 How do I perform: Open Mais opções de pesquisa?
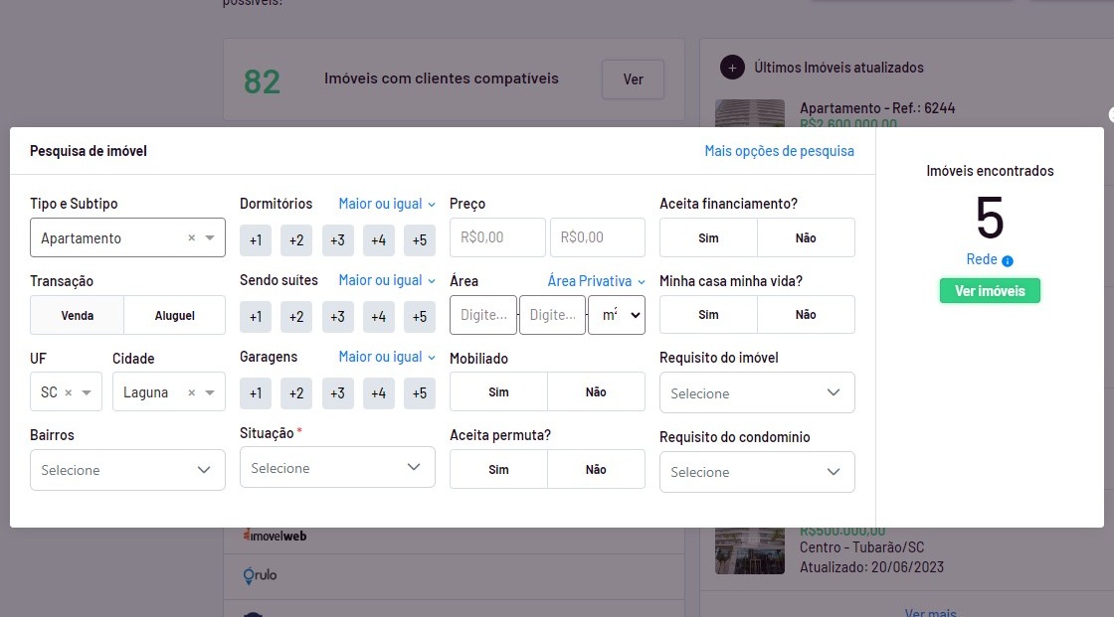tap(779, 151)
